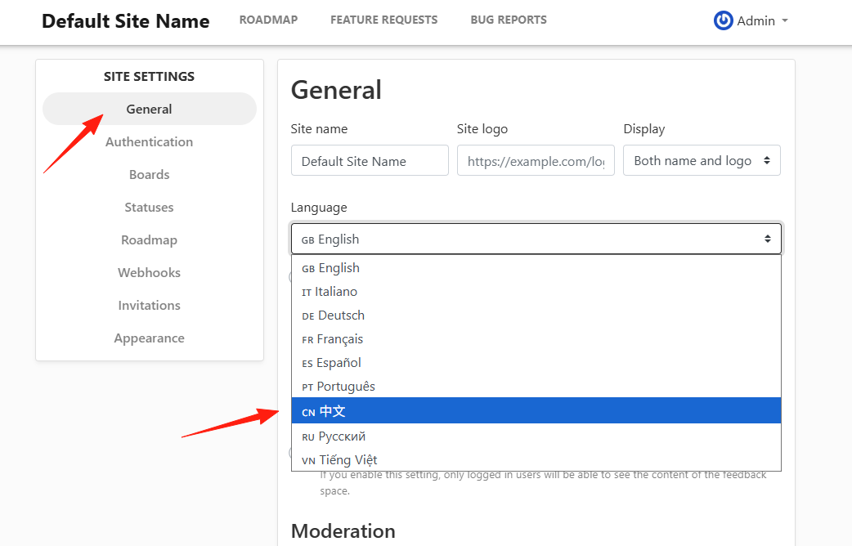Screen dimensions: 852x546
Task: Click the Site Settings sidebar title
Action: point(150,77)
